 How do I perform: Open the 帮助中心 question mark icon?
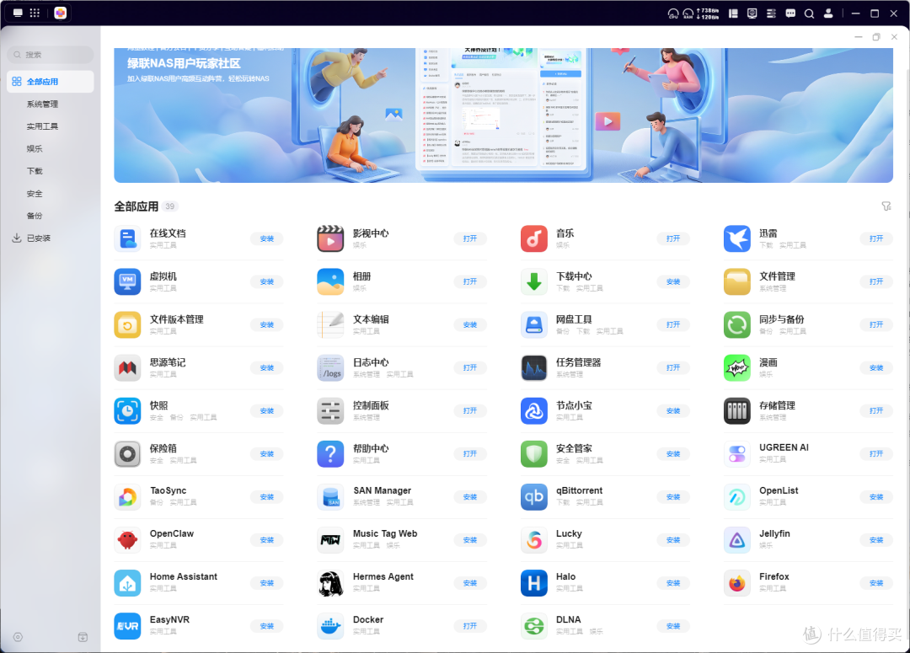pos(330,454)
